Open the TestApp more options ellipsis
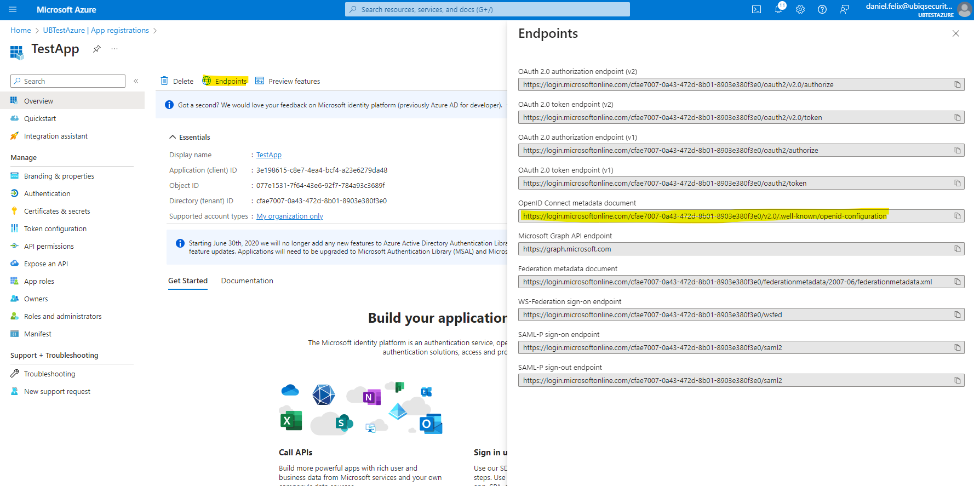 click(x=114, y=49)
